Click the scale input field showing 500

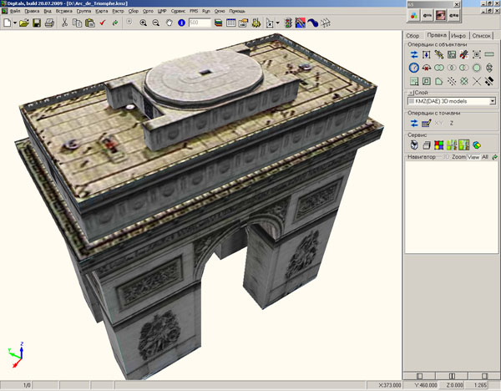tap(200, 23)
